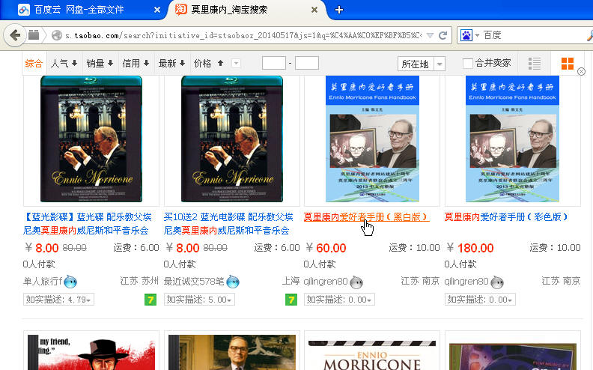Open the 黑白版 handbook product image

pyautogui.click(x=372, y=139)
